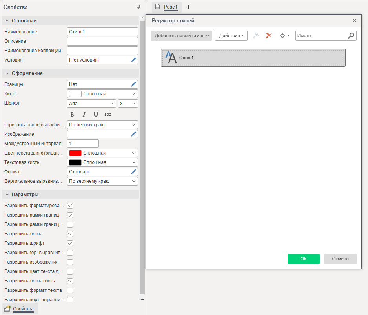Click the red delete style icon
The height and width of the screenshot is (315, 368).
tap(269, 36)
